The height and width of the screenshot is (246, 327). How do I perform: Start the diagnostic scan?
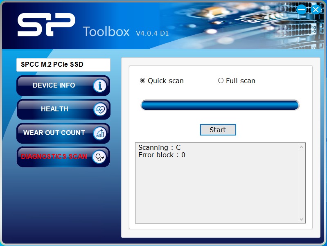(218, 130)
